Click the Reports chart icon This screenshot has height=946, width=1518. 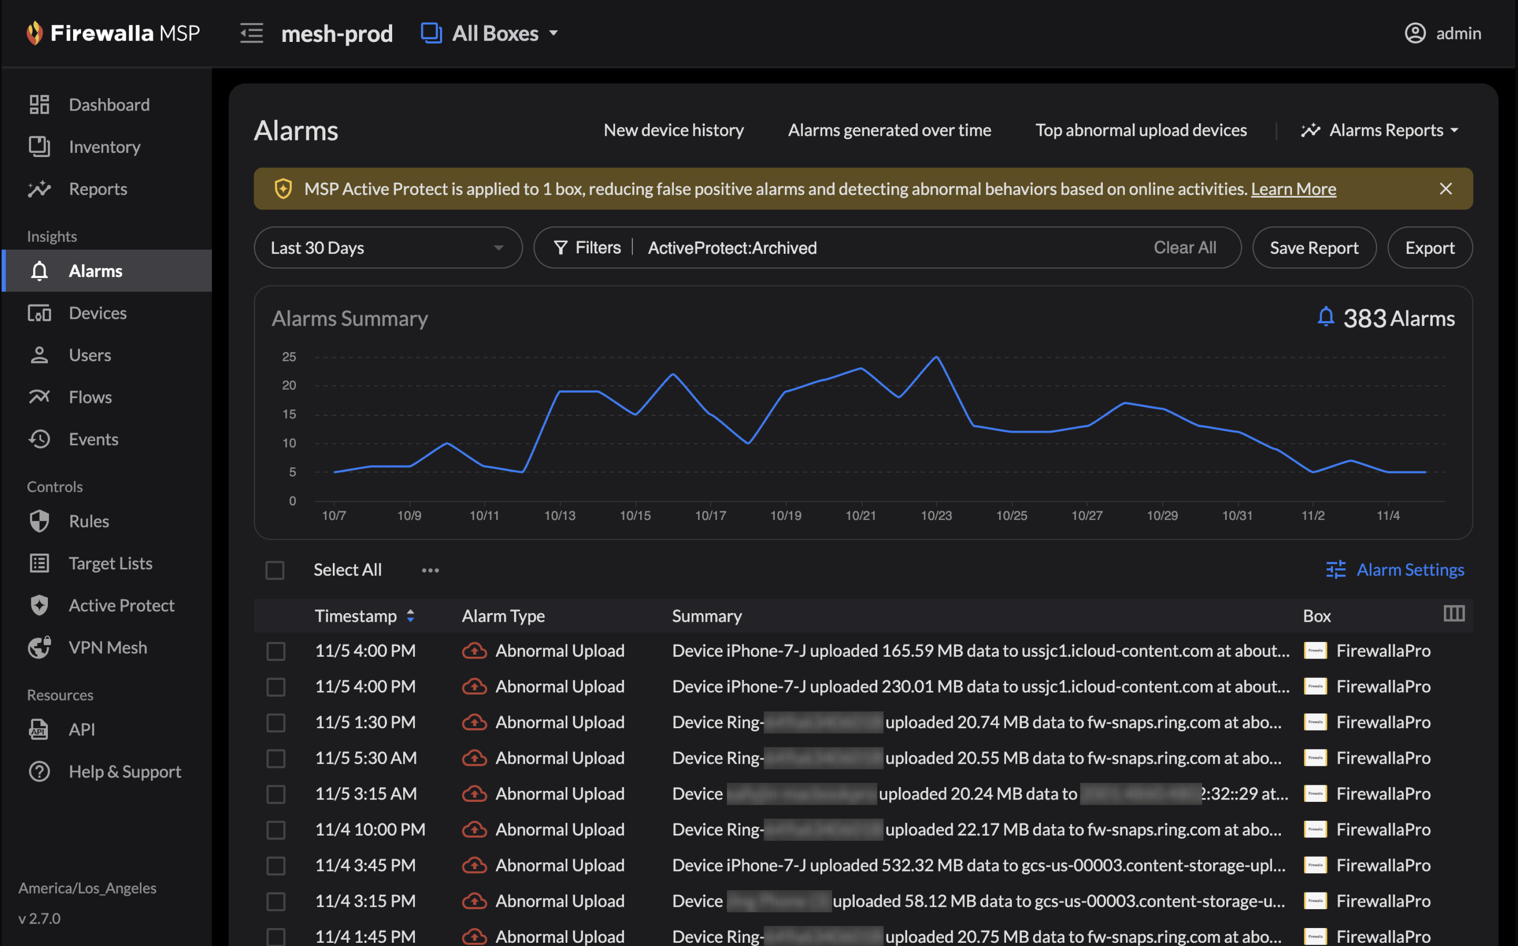pos(40,188)
